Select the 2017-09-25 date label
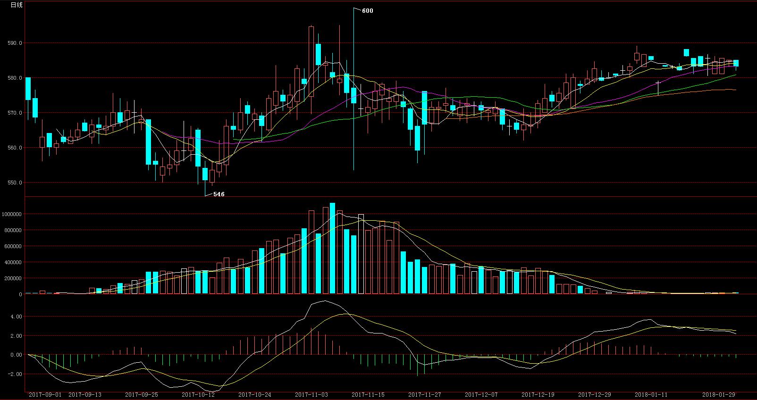The width and height of the screenshot is (757, 400). (142, 394)
